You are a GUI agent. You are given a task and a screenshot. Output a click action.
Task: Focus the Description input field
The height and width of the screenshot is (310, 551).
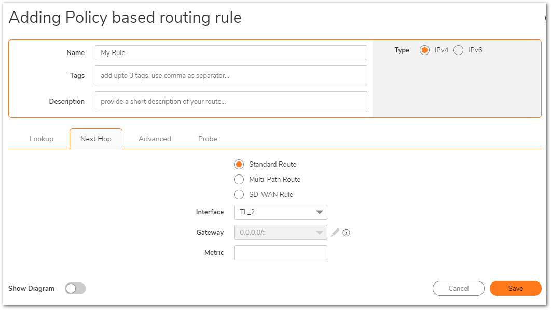231,102
